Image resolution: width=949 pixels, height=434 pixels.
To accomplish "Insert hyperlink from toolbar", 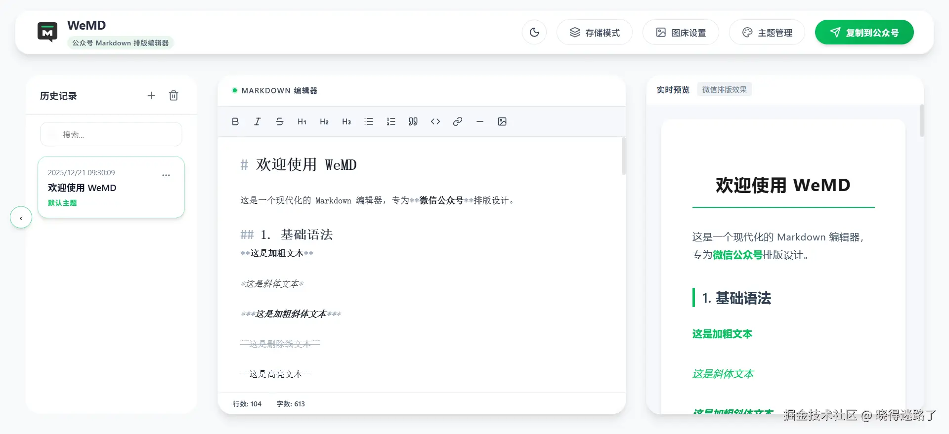I will [458, 121].
